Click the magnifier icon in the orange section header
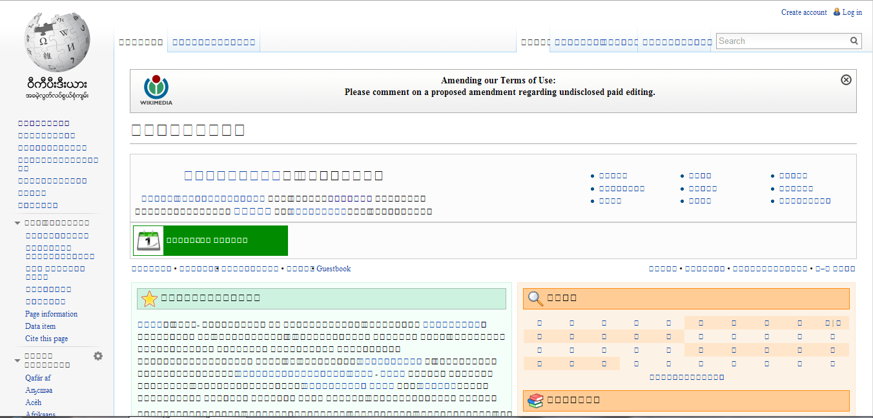The height and width of the screenshot is (418, 873). (536, 298)
